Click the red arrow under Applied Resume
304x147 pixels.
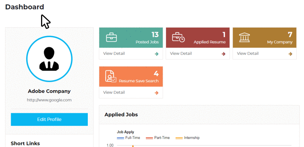point(223,54)
